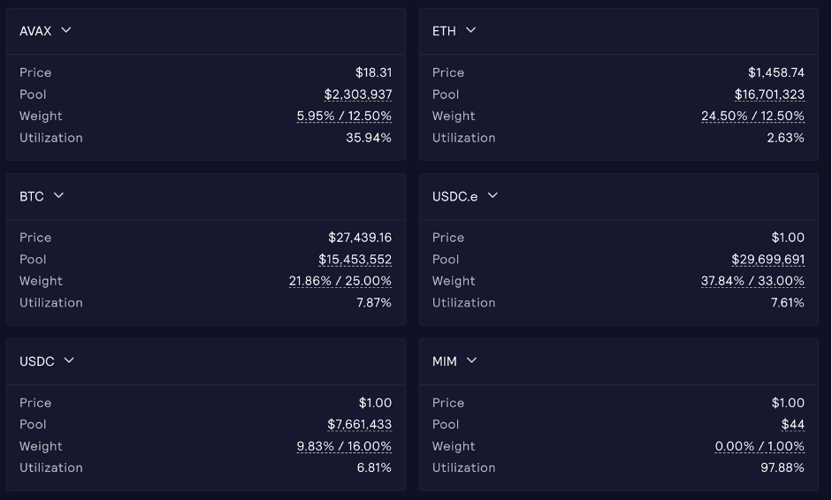The height and width of the screenshot is (500, 832).
Task: Click USDC weight 9.83% / 16.00%
Action: pos(344,446)
